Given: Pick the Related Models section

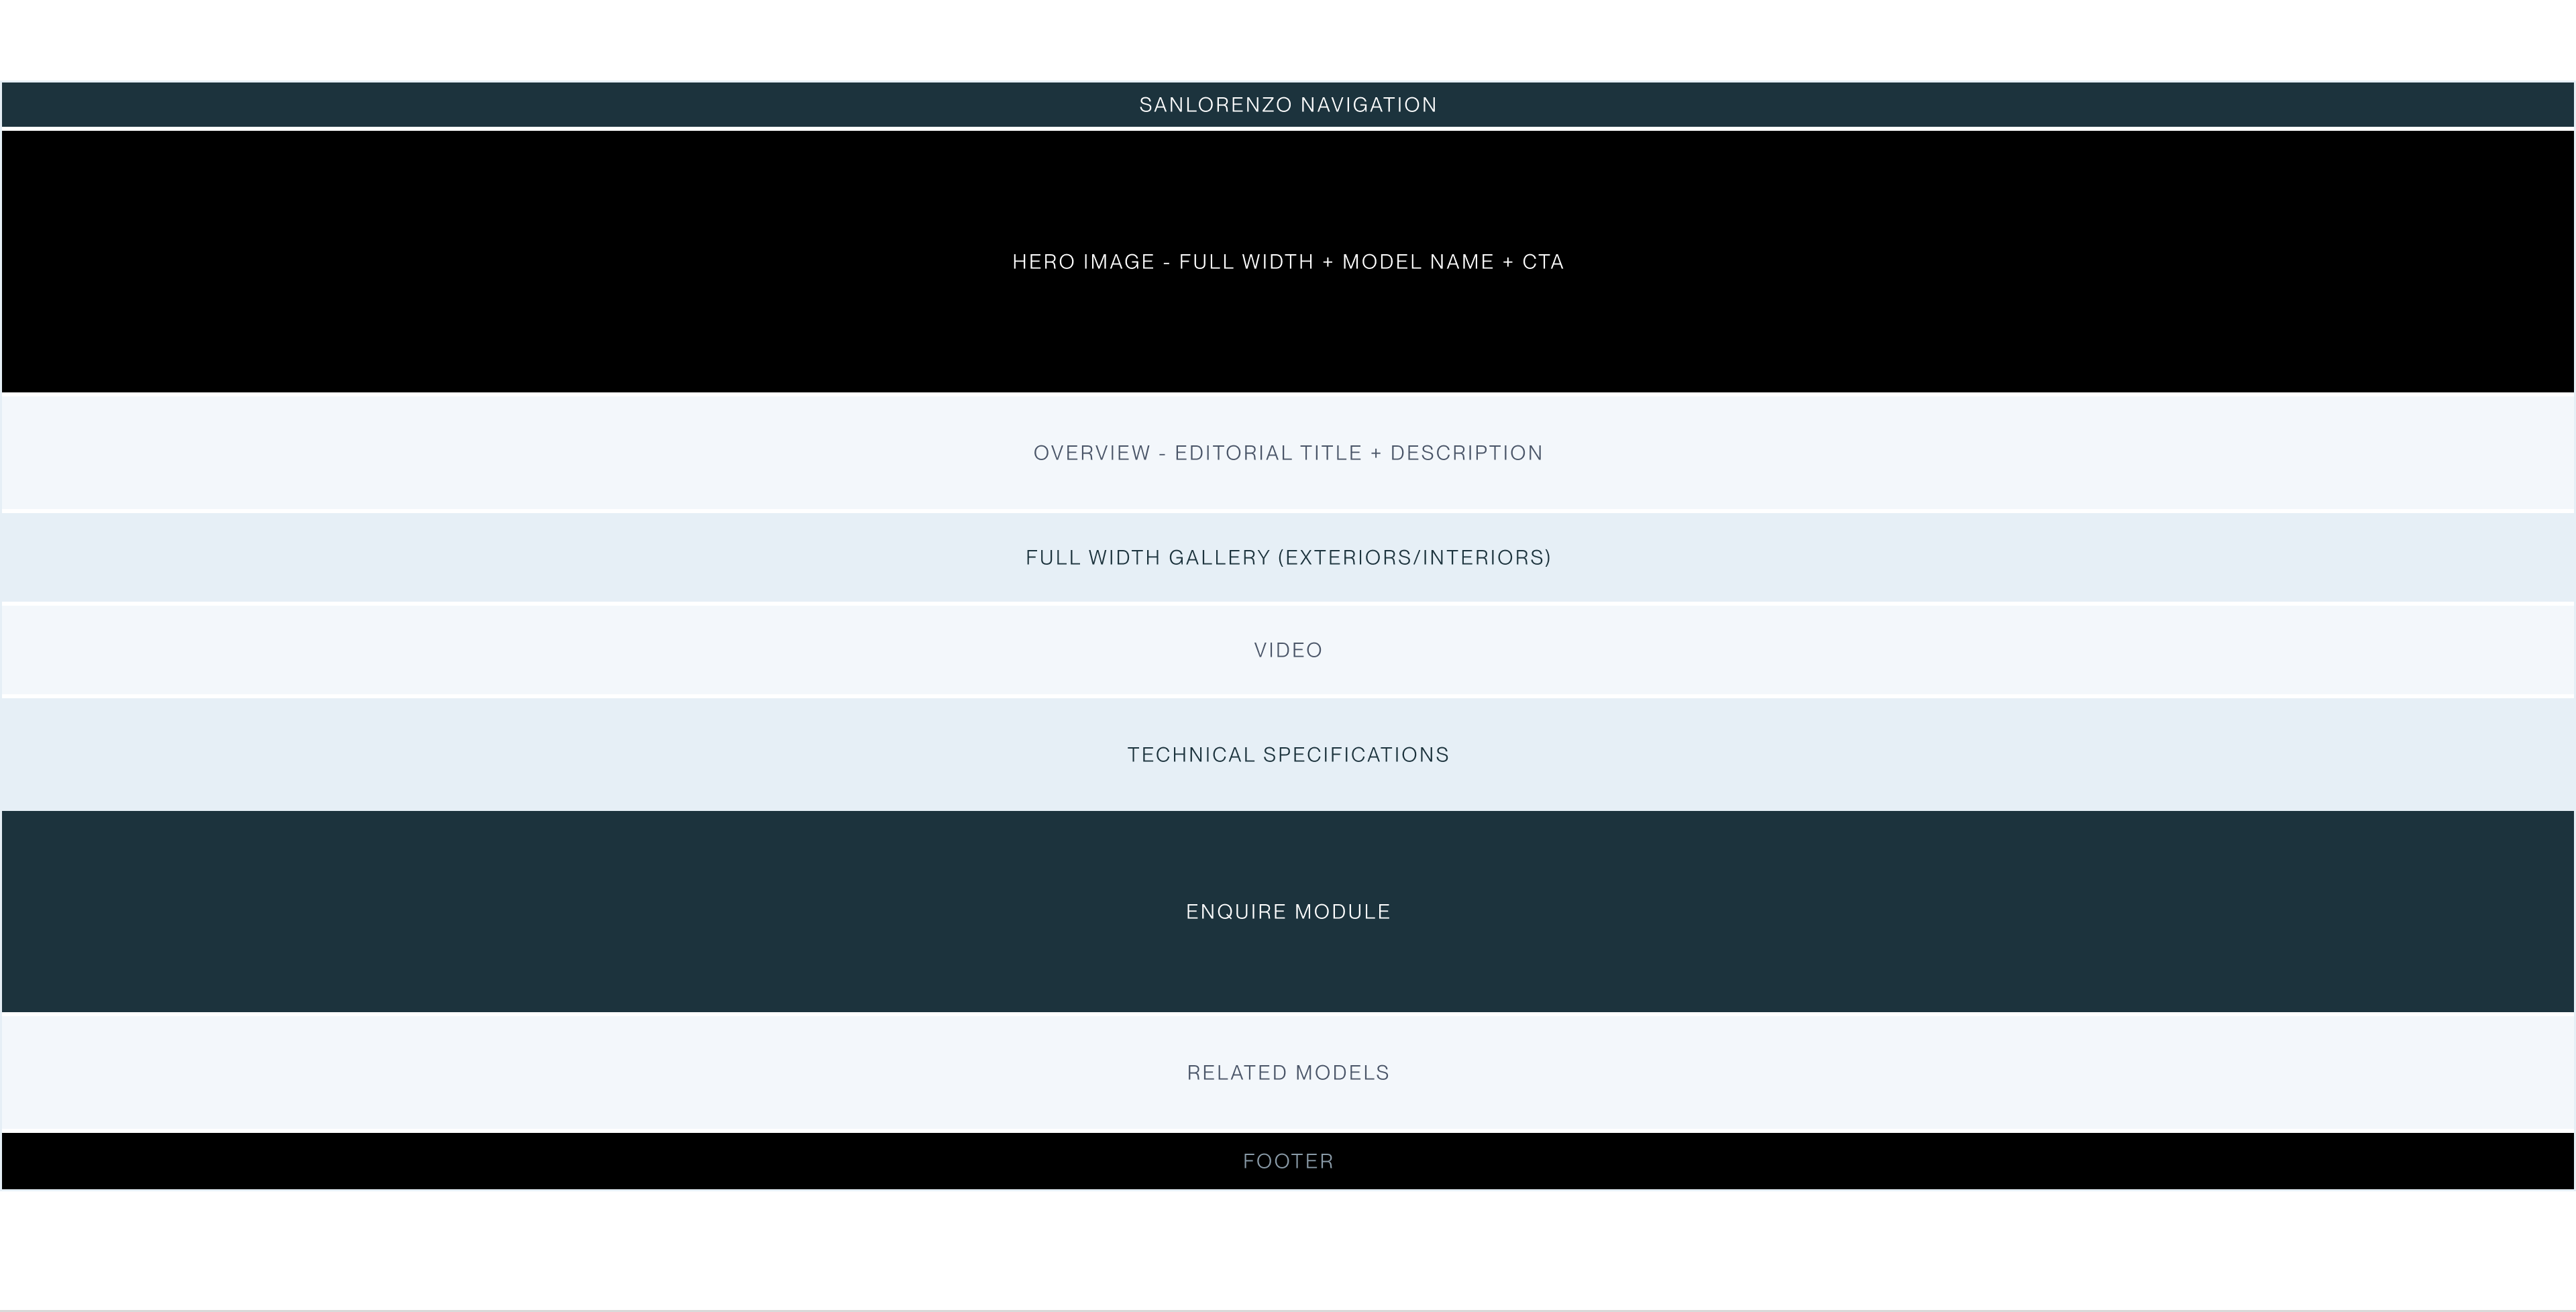Looking at the screenshot, I should [1288, 1072].
